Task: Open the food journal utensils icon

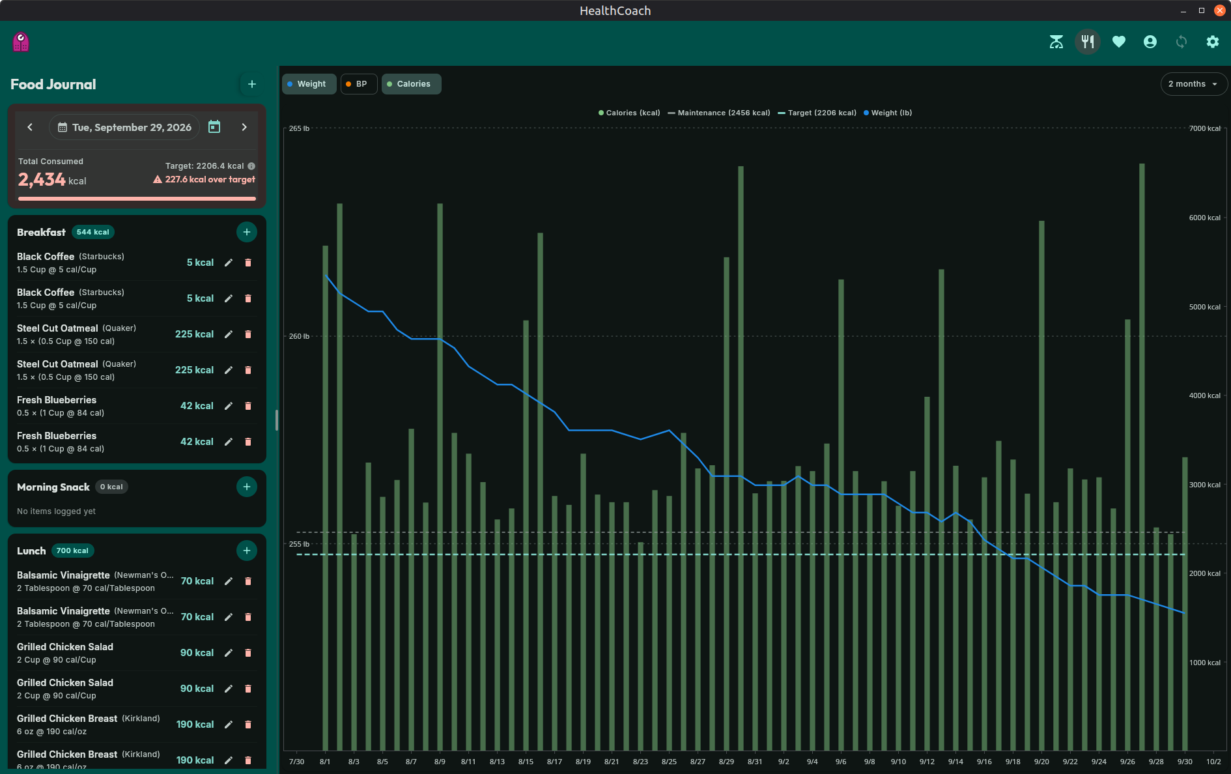Action: click(1088, 42)
